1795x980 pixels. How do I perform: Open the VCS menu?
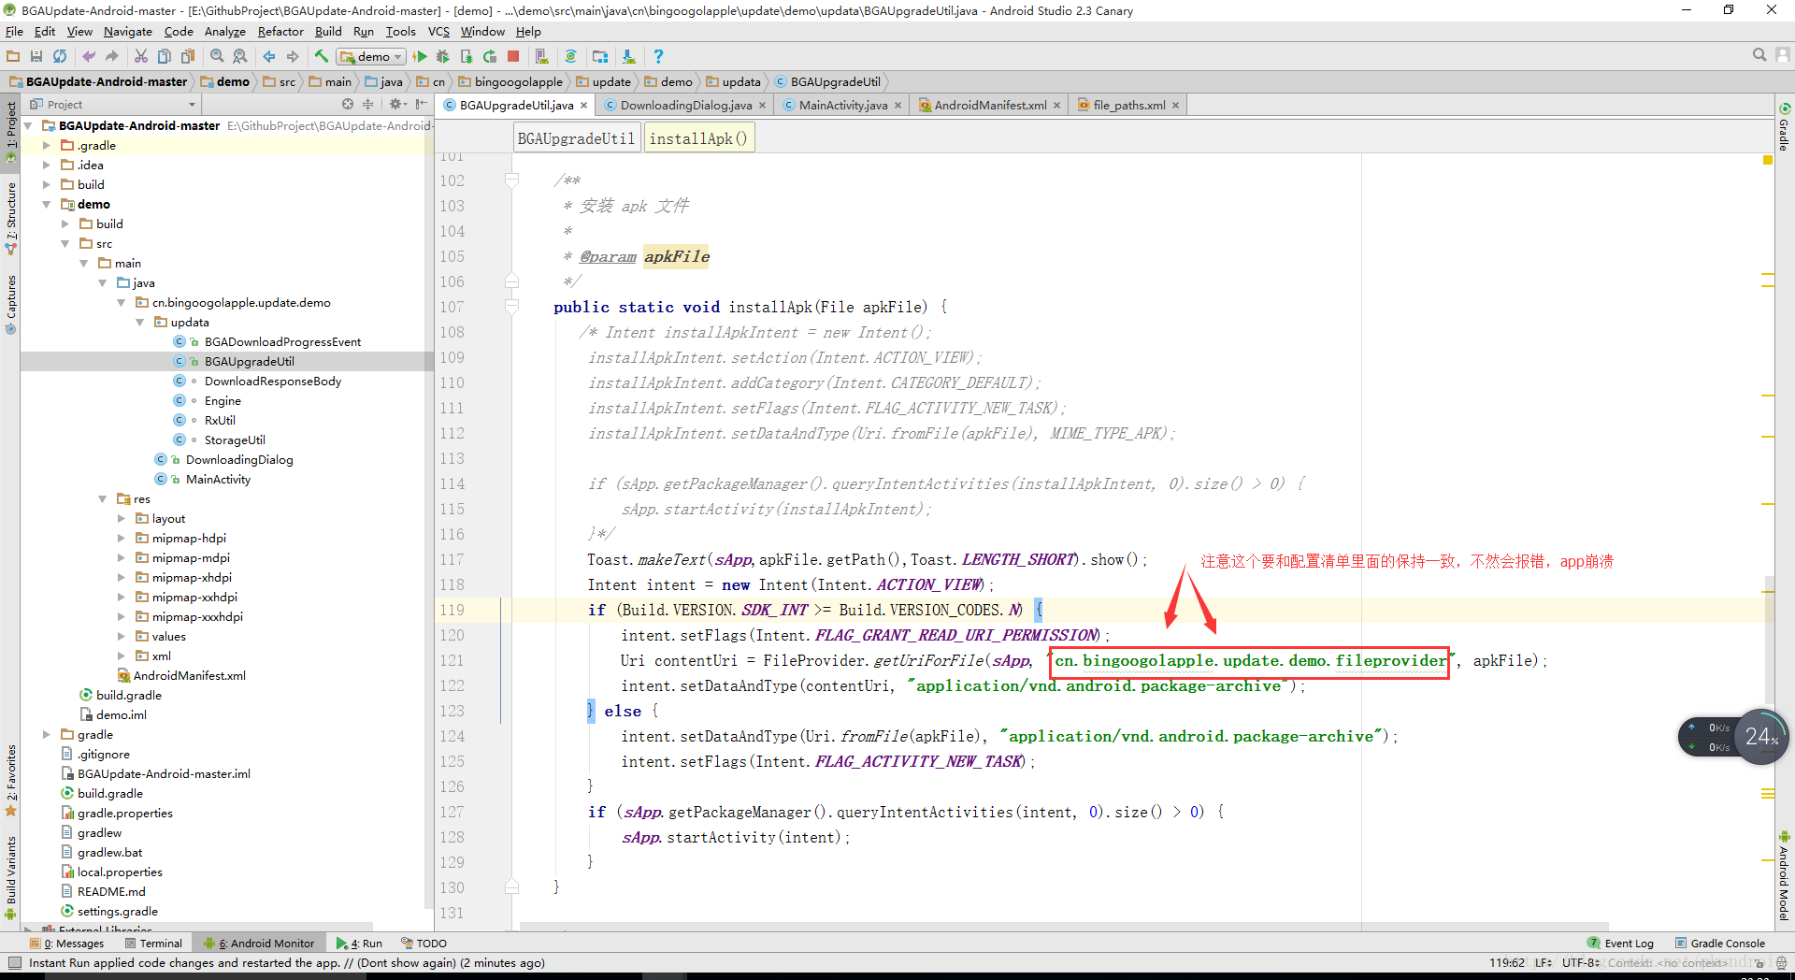click(x=438, y=32)
